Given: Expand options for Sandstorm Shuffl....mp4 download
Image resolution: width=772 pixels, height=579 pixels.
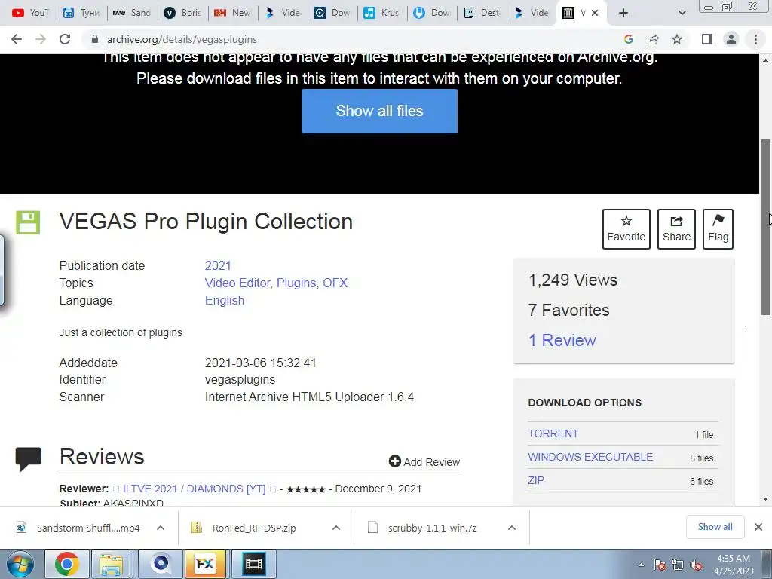Looking at the screenshot, I should click(x=161, y=528).
